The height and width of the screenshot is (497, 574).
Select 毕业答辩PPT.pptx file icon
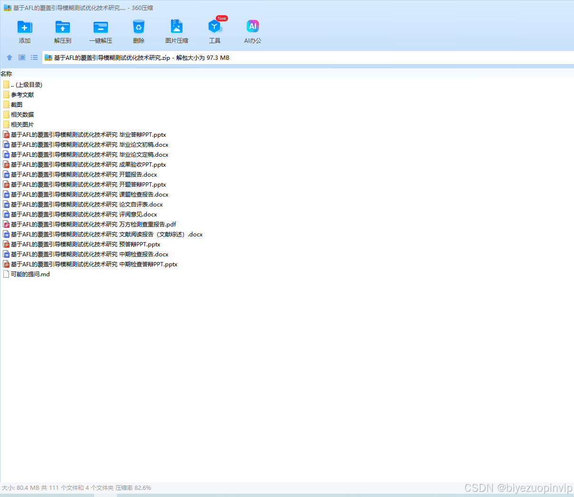[x=6, y=135]
